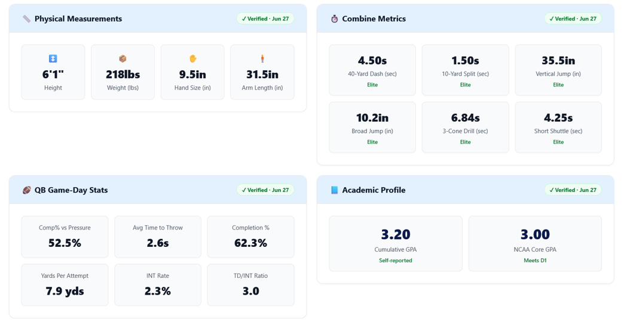624x325 pixels.
Task: Click the football icon beside QB Game-Day Stats
Action: pyautogui.click(x=27, y=190)
